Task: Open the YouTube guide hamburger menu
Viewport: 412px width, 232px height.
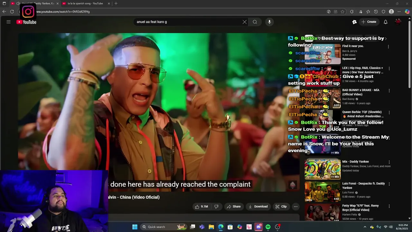Action: tap(9, 22)
